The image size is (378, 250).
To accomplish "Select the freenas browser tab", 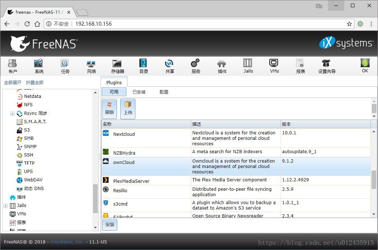I will click(39, 12).
